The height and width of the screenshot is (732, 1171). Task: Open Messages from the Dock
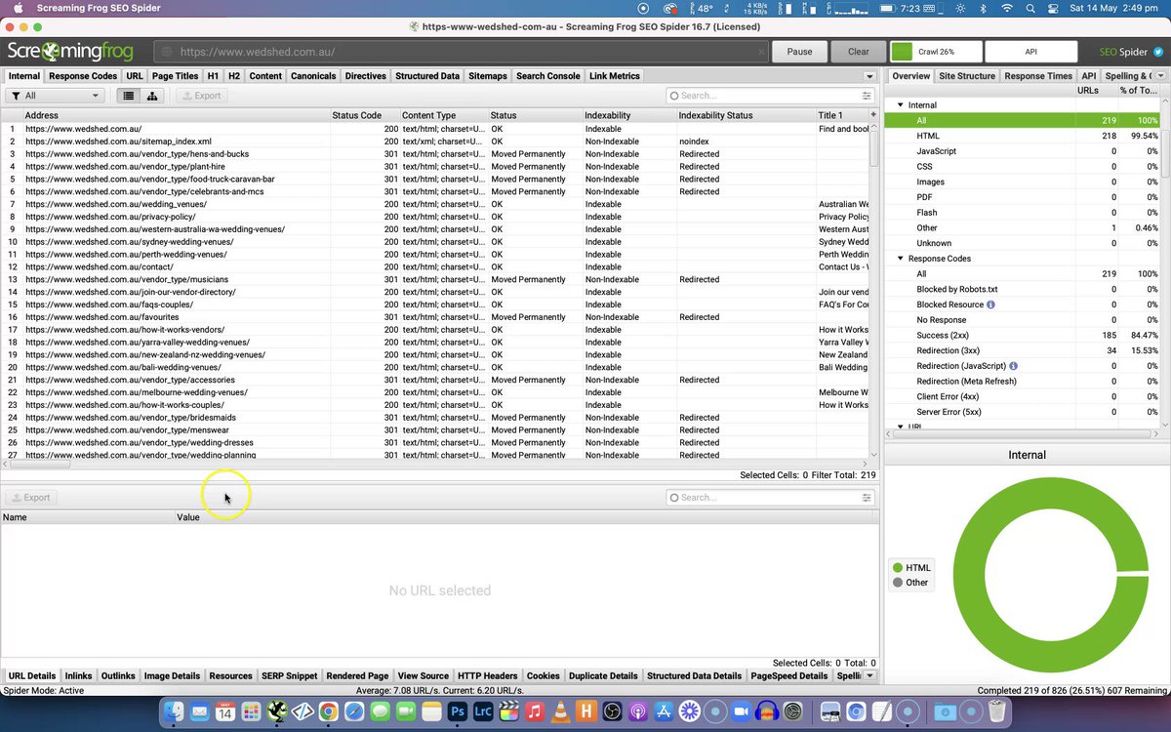[380, 713]
